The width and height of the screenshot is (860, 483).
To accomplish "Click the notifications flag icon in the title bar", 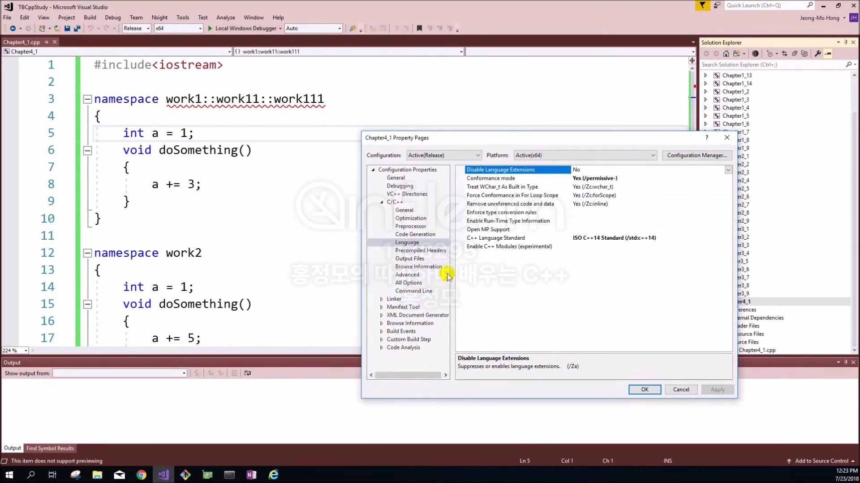I will [x=702, y=5].
